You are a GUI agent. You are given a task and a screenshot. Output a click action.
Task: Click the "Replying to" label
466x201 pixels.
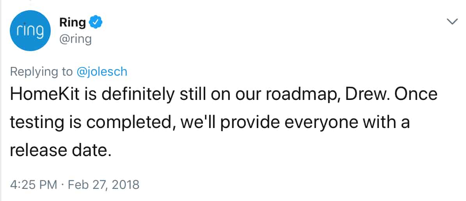[41, 72]
